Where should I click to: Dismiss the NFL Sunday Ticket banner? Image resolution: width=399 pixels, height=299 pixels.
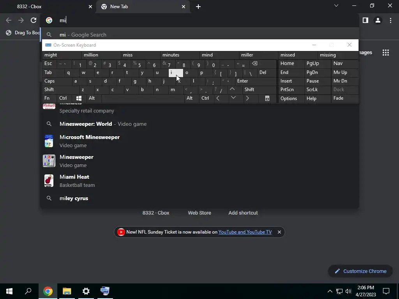[279, 232]
